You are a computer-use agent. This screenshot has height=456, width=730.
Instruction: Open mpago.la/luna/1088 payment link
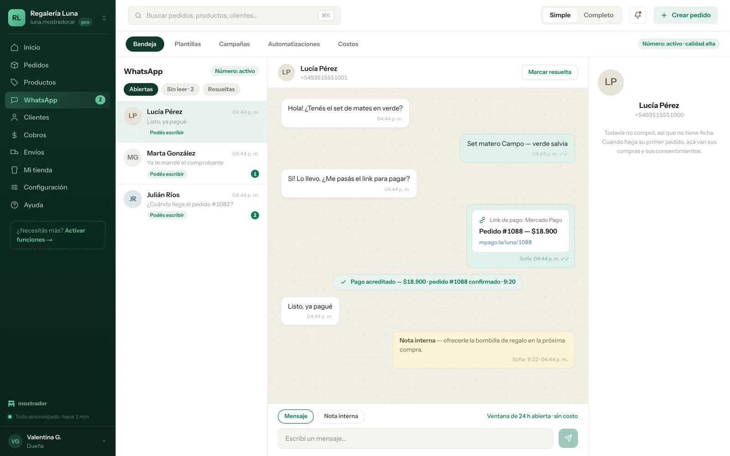coord(505,243)
